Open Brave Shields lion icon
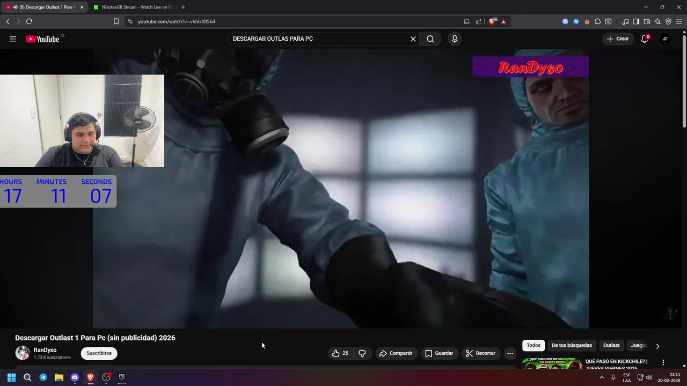 pos(492,21)
